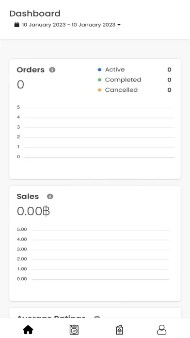The height and width of the screenshot is (338, 190).
Task: Open the menu booklet tab in bottom bar
Action: click(119, 330)
